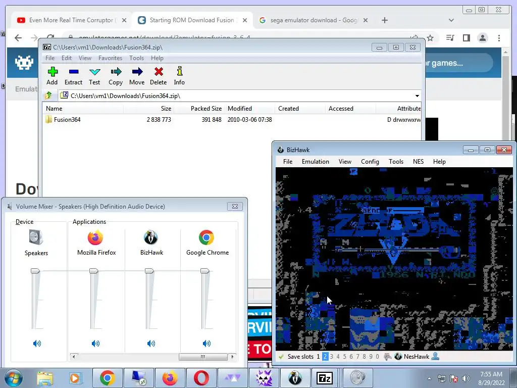517x388 pixels.
Task: Adjust the BizHawk volume slider
Action: click(149, 271)
